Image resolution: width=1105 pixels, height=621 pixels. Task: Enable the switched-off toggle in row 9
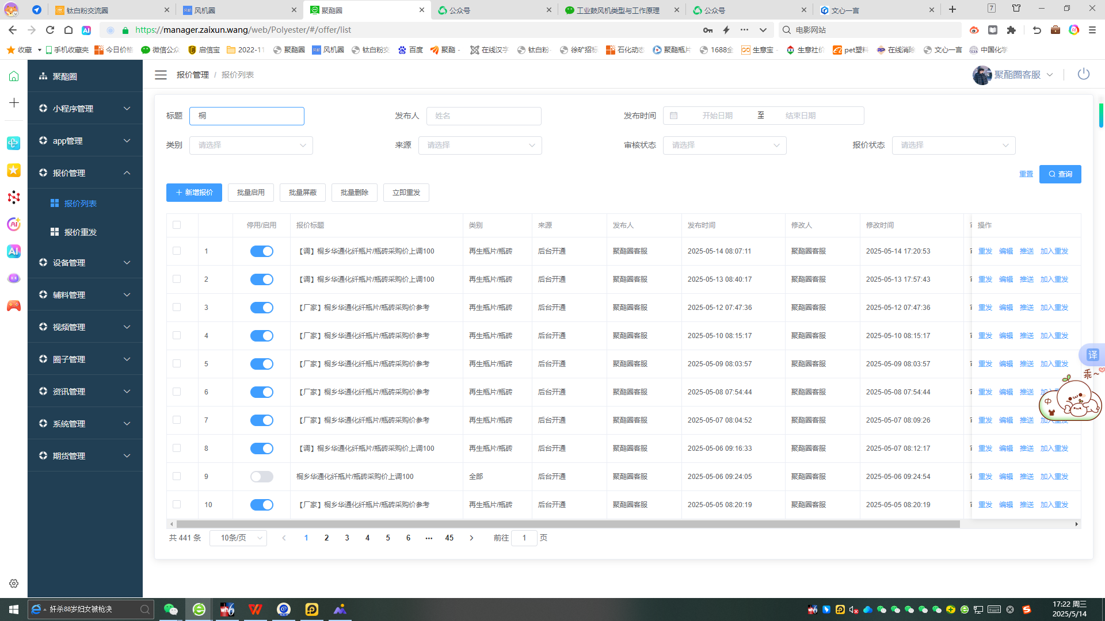[x=261, y=477]
